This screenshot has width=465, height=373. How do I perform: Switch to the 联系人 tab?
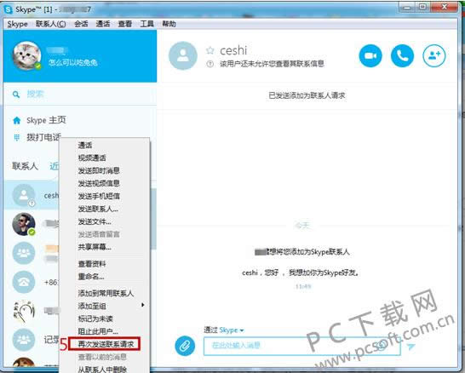tap(25, 166)
